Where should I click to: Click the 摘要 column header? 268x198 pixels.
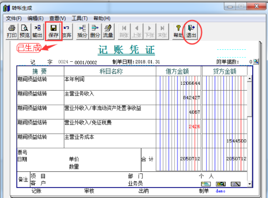tap(40, 71)
